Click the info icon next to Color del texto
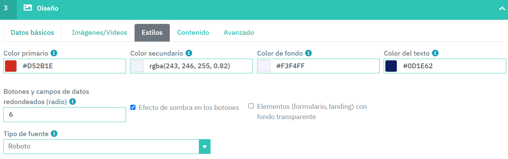 (x=435, y=53)
